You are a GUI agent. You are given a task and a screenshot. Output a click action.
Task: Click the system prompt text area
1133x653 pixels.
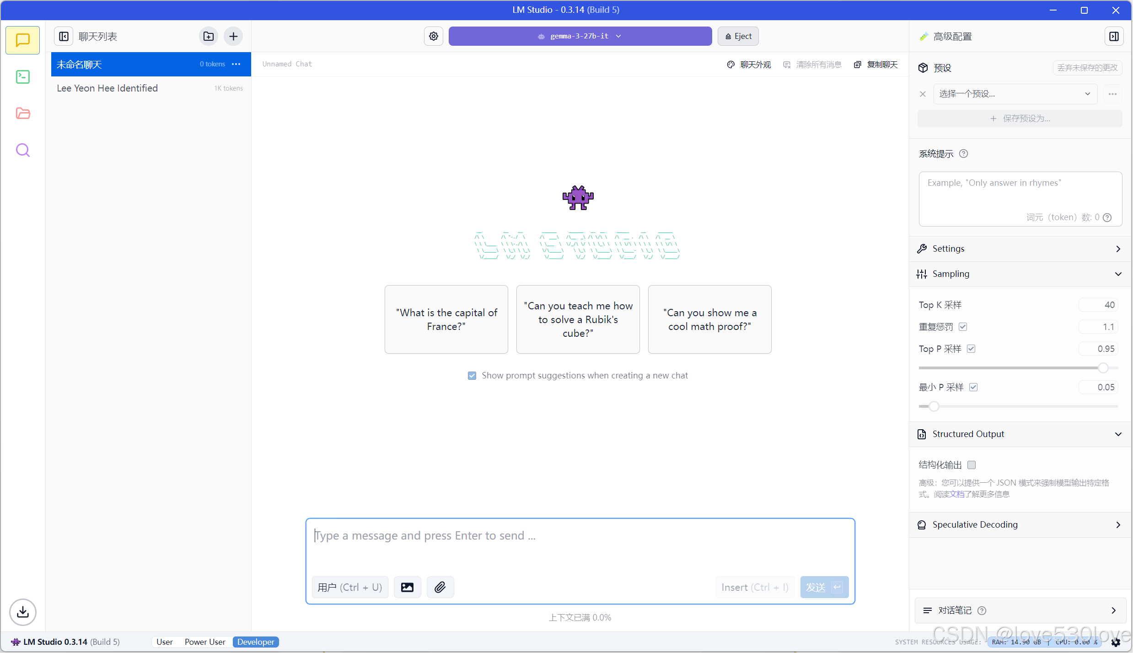pos(1020,199)
